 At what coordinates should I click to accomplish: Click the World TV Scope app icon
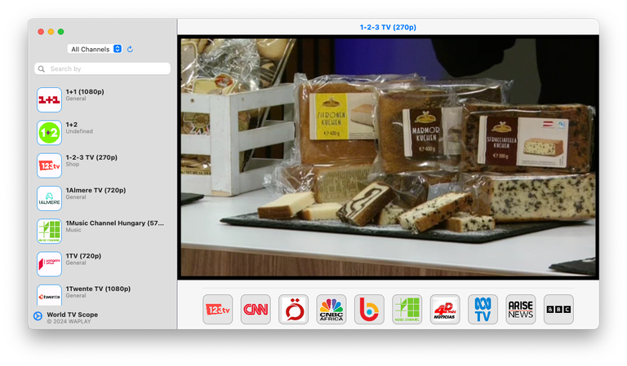point(38,316)
